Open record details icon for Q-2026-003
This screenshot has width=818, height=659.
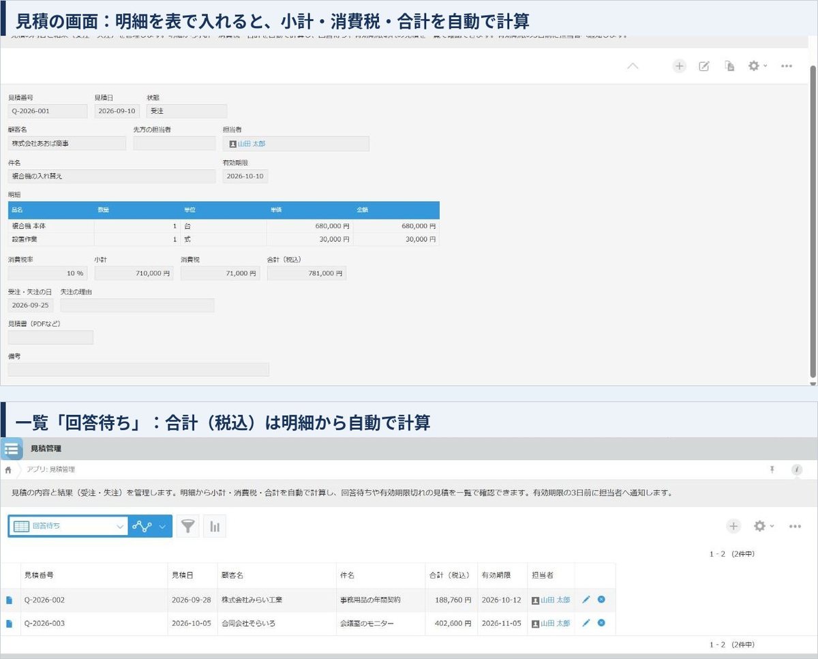(10, 624)
